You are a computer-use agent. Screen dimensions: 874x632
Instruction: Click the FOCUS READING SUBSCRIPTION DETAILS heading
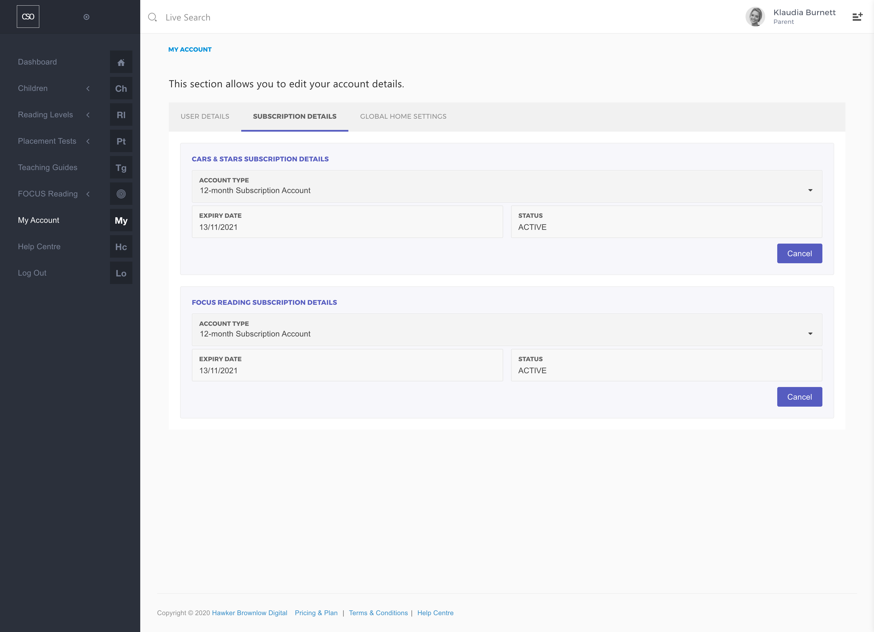pos(264,302)
